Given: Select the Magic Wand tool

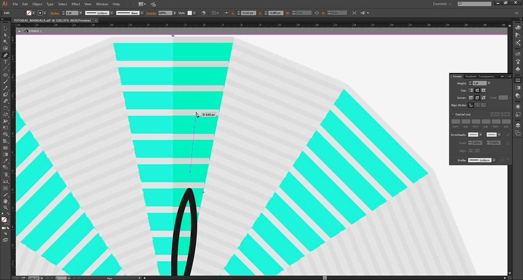Looking at the screenshot, I should pos(5,42).
